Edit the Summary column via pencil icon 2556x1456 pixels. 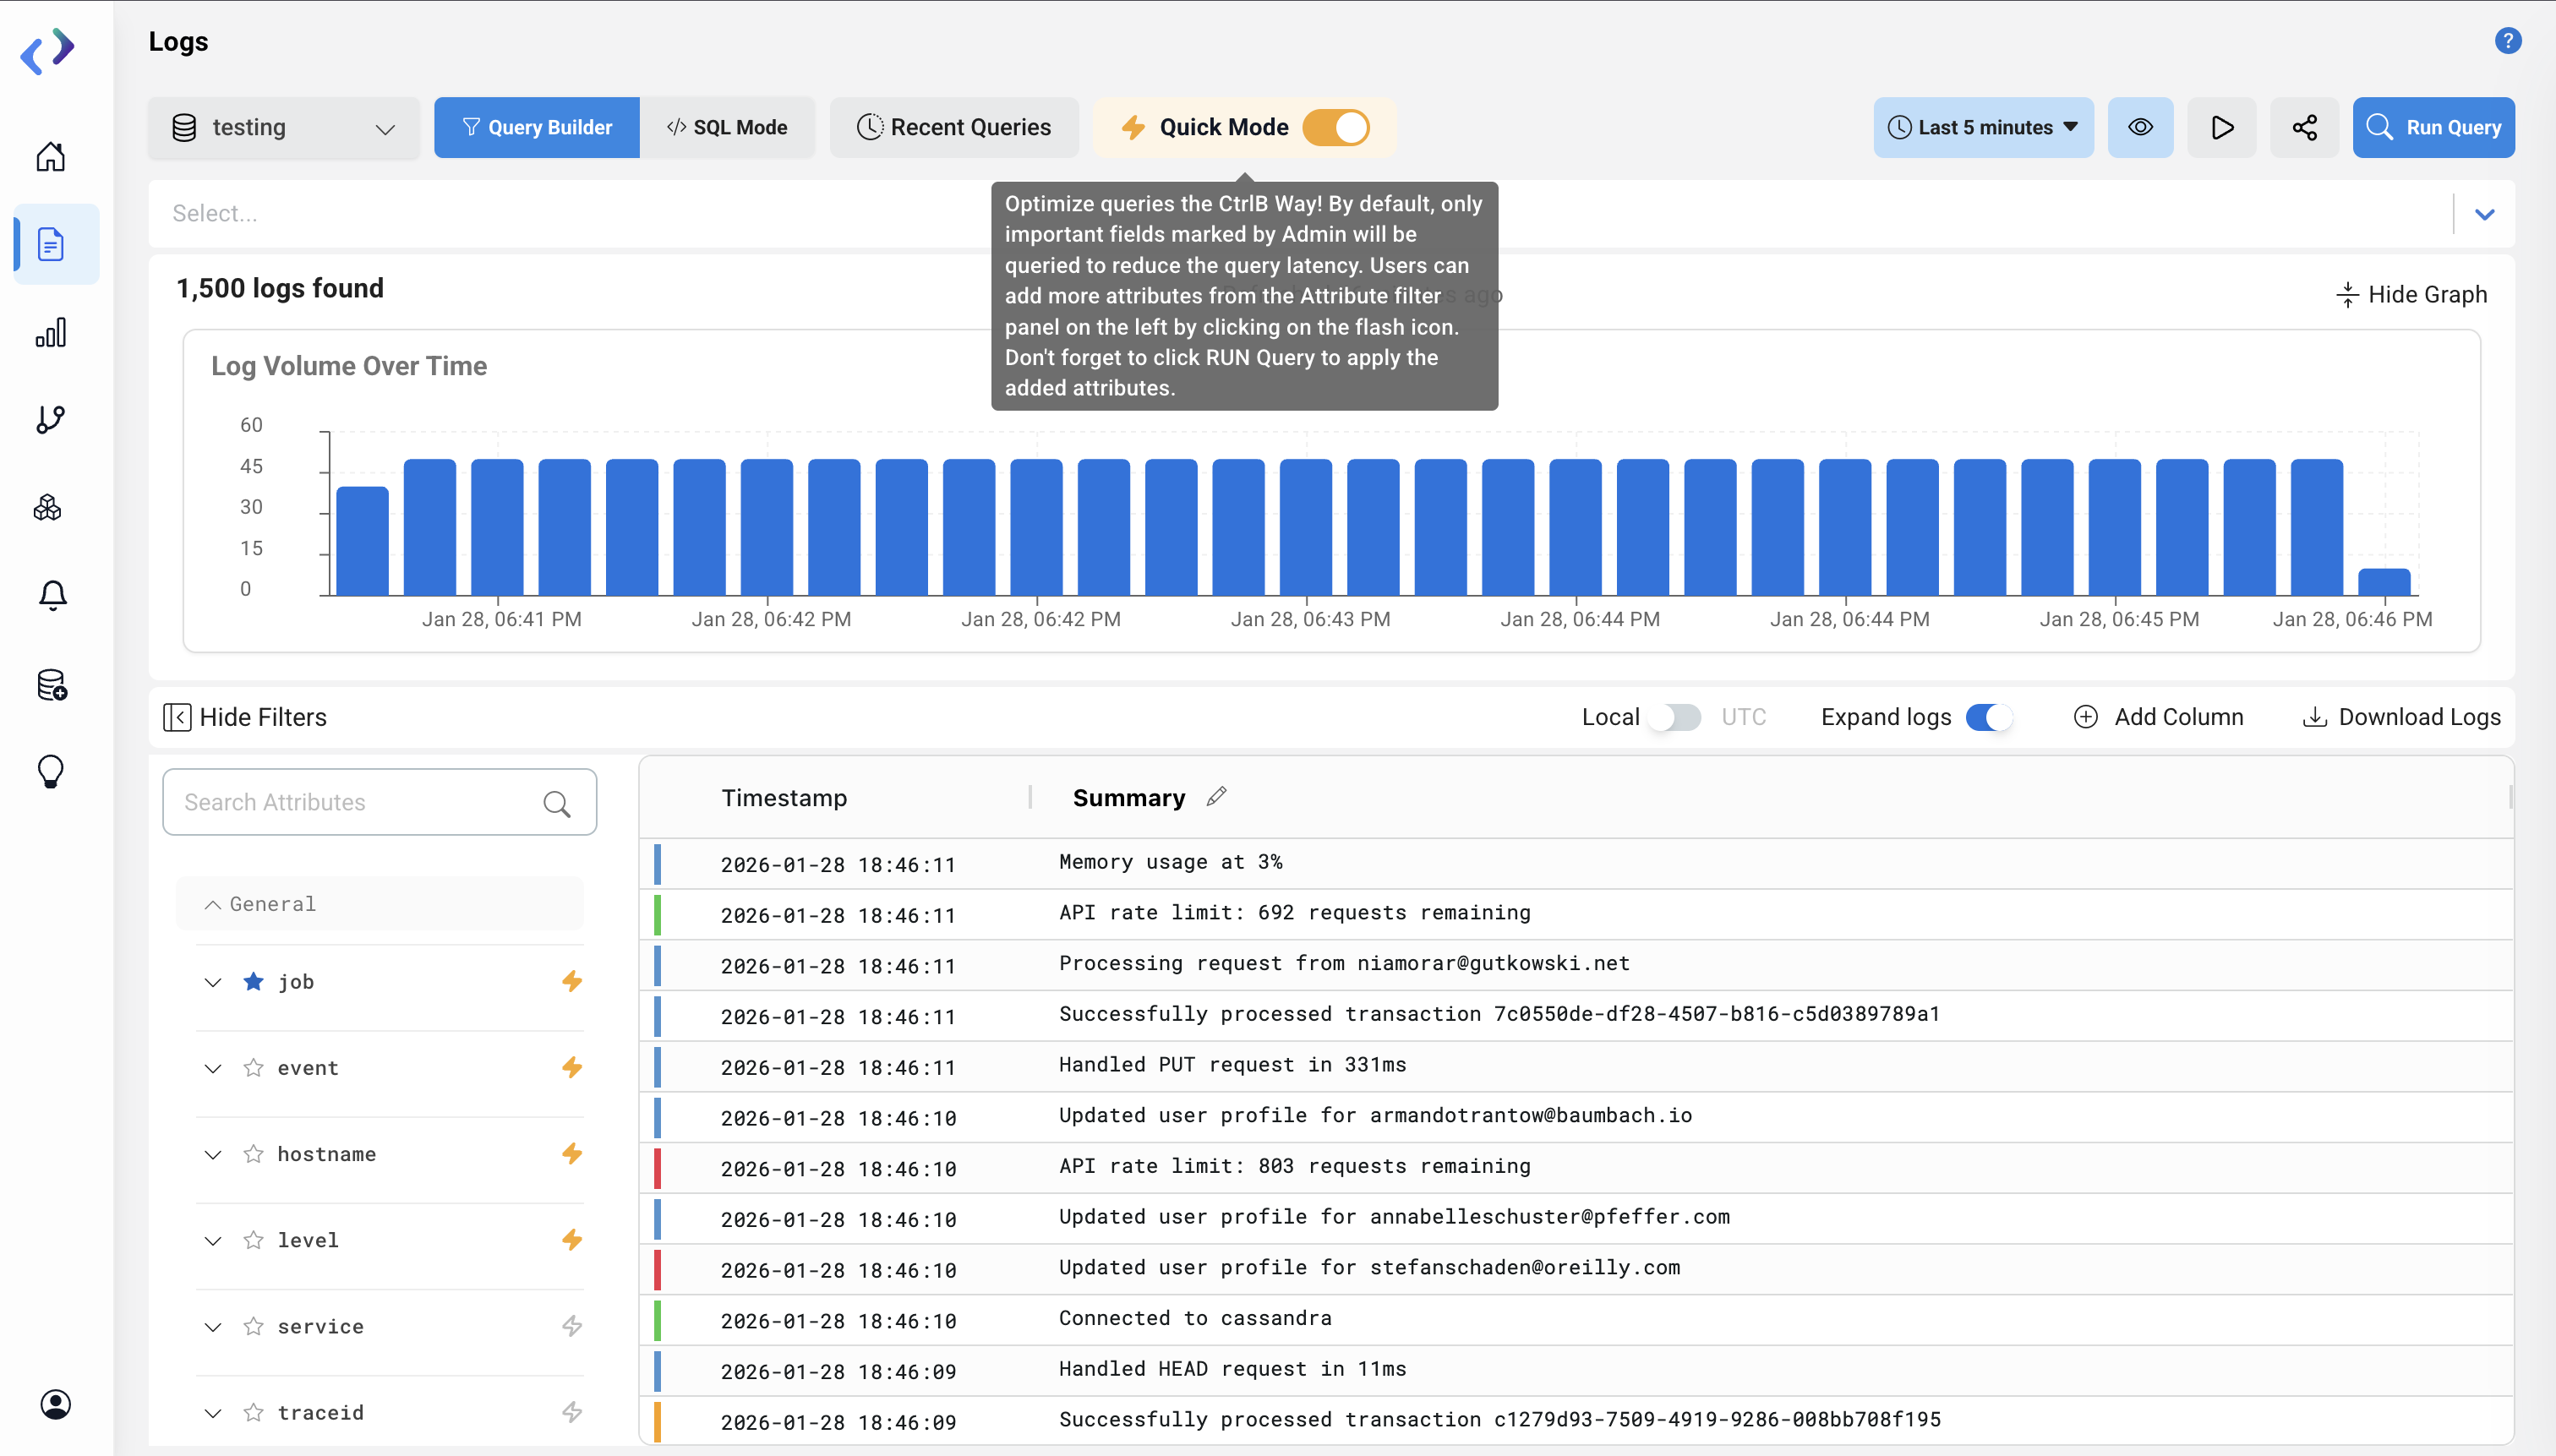pyautogui.click(x=1216, y=796)
